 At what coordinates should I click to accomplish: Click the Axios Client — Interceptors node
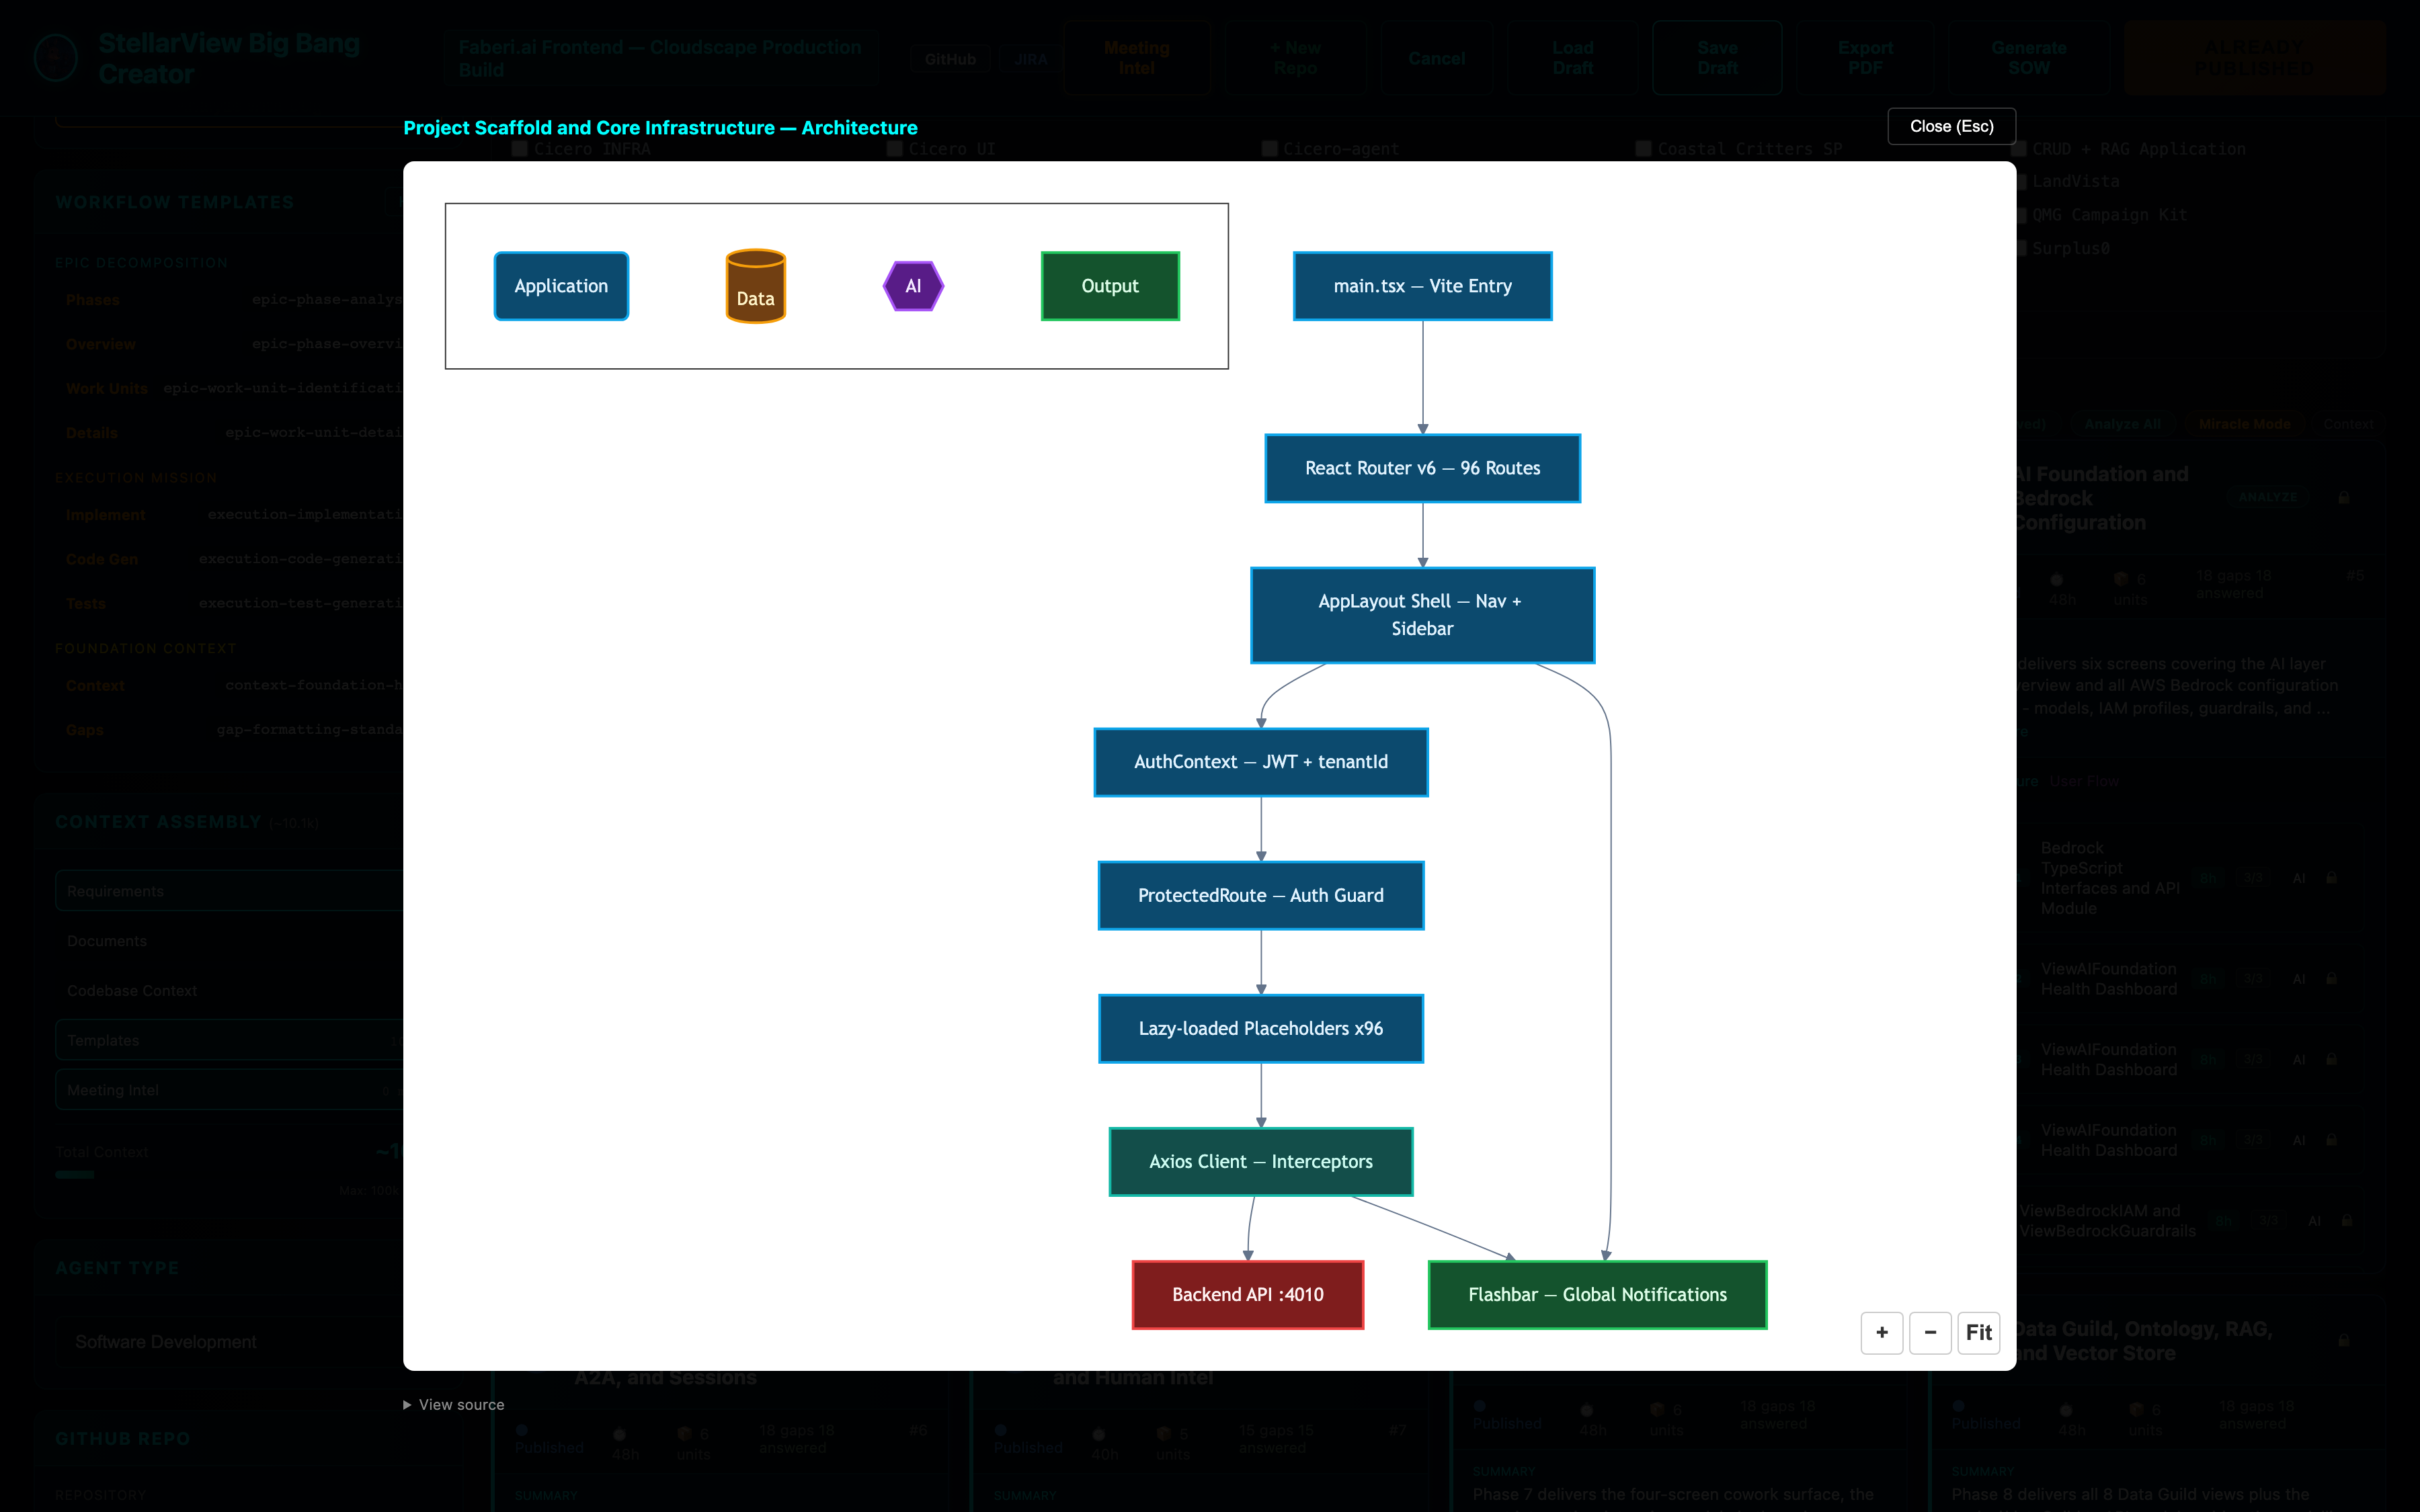point(1261,1161)
